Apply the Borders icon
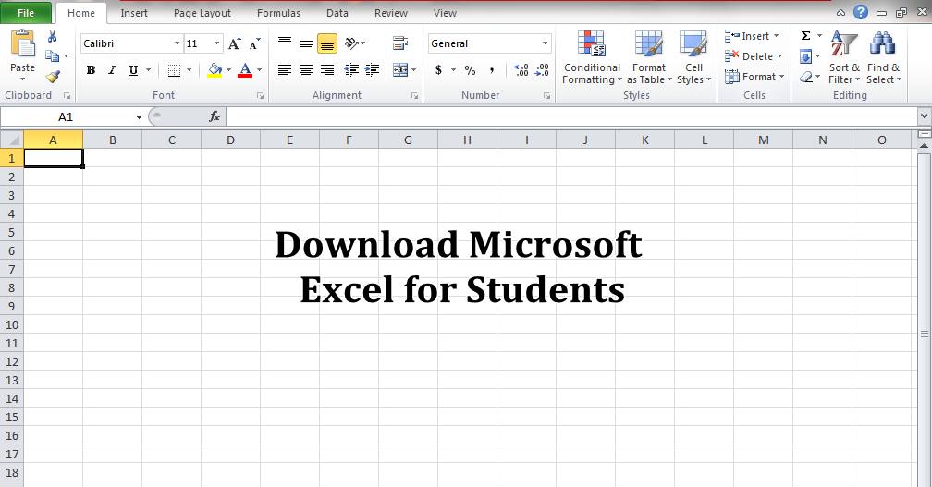The width and height of the screenshot is (932, 487). [174, 70]
